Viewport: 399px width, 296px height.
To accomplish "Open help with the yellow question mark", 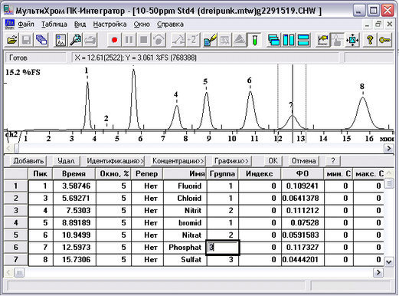I will (x=370, y=40).
